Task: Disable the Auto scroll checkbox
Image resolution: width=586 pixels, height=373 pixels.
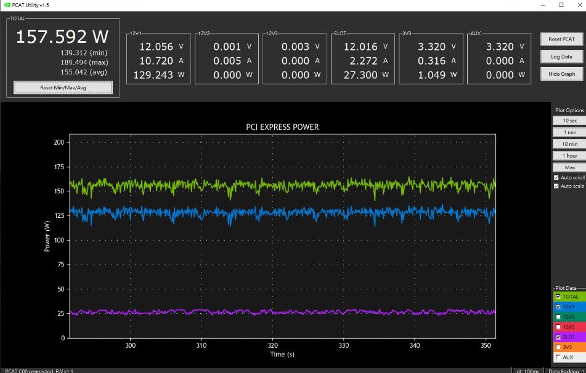Action: point(556,178)
